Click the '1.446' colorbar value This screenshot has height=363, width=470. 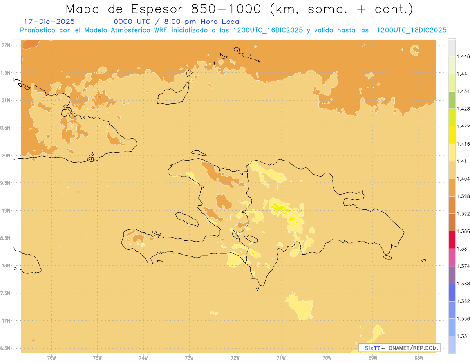click(463, 56)
